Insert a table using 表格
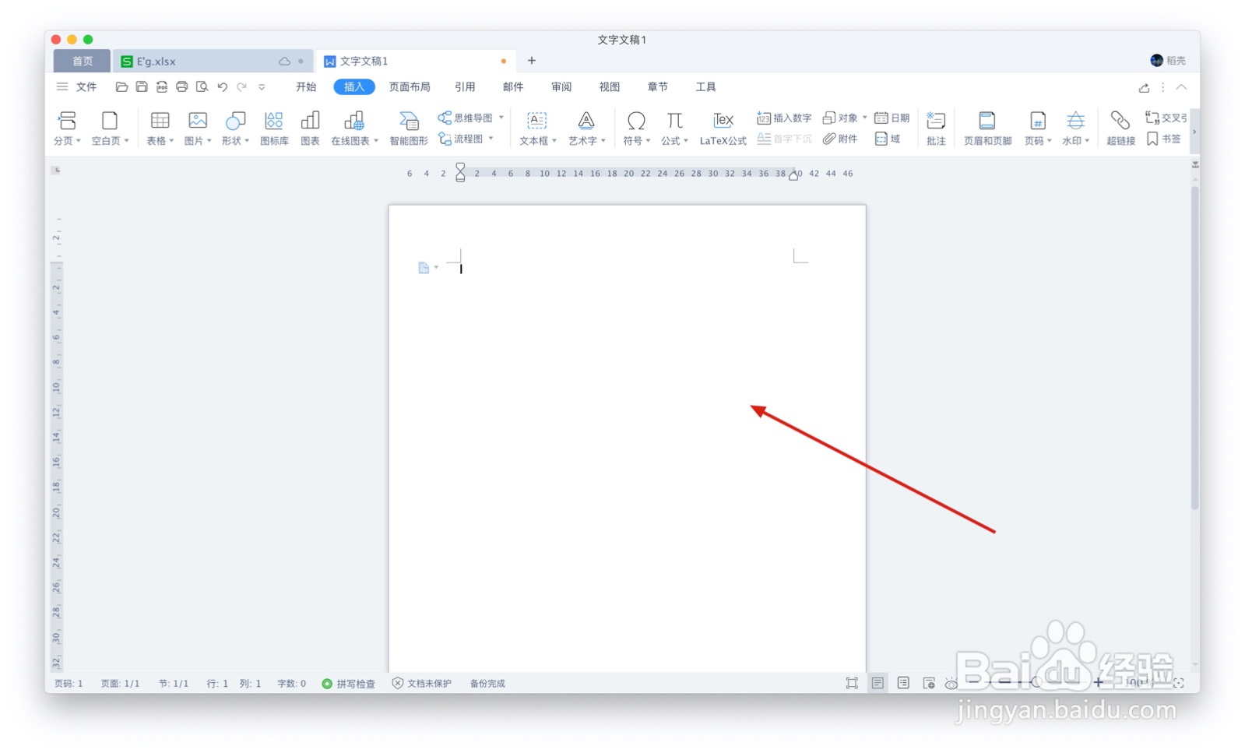The image size is (1245, 753). click(x=160, y=128)
